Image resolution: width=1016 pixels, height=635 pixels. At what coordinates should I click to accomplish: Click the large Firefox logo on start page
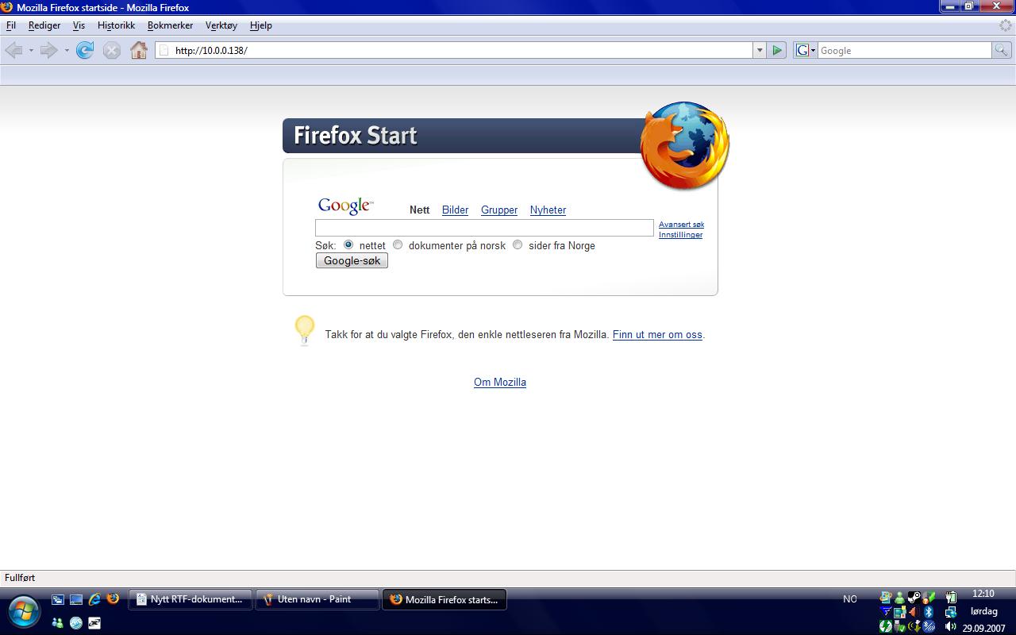(684, 145)
